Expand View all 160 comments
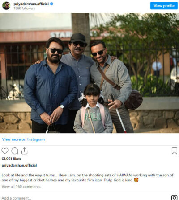This screenshot has width=179, height=200. 21,187
